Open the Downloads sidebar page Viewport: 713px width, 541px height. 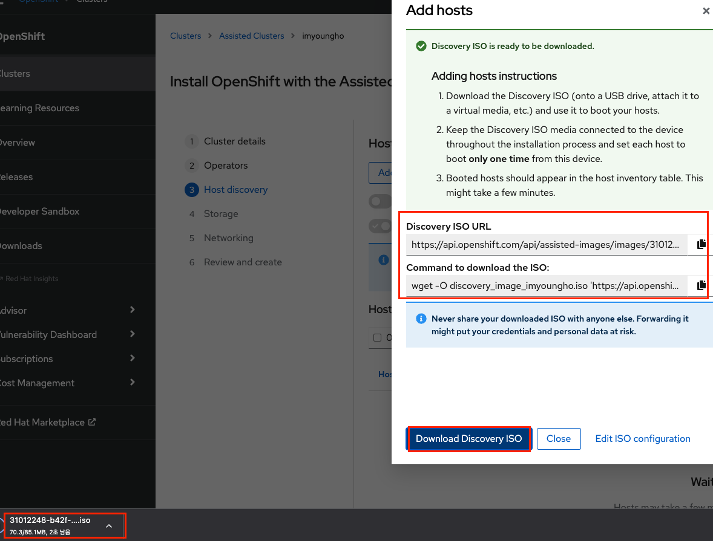(77, 246)
